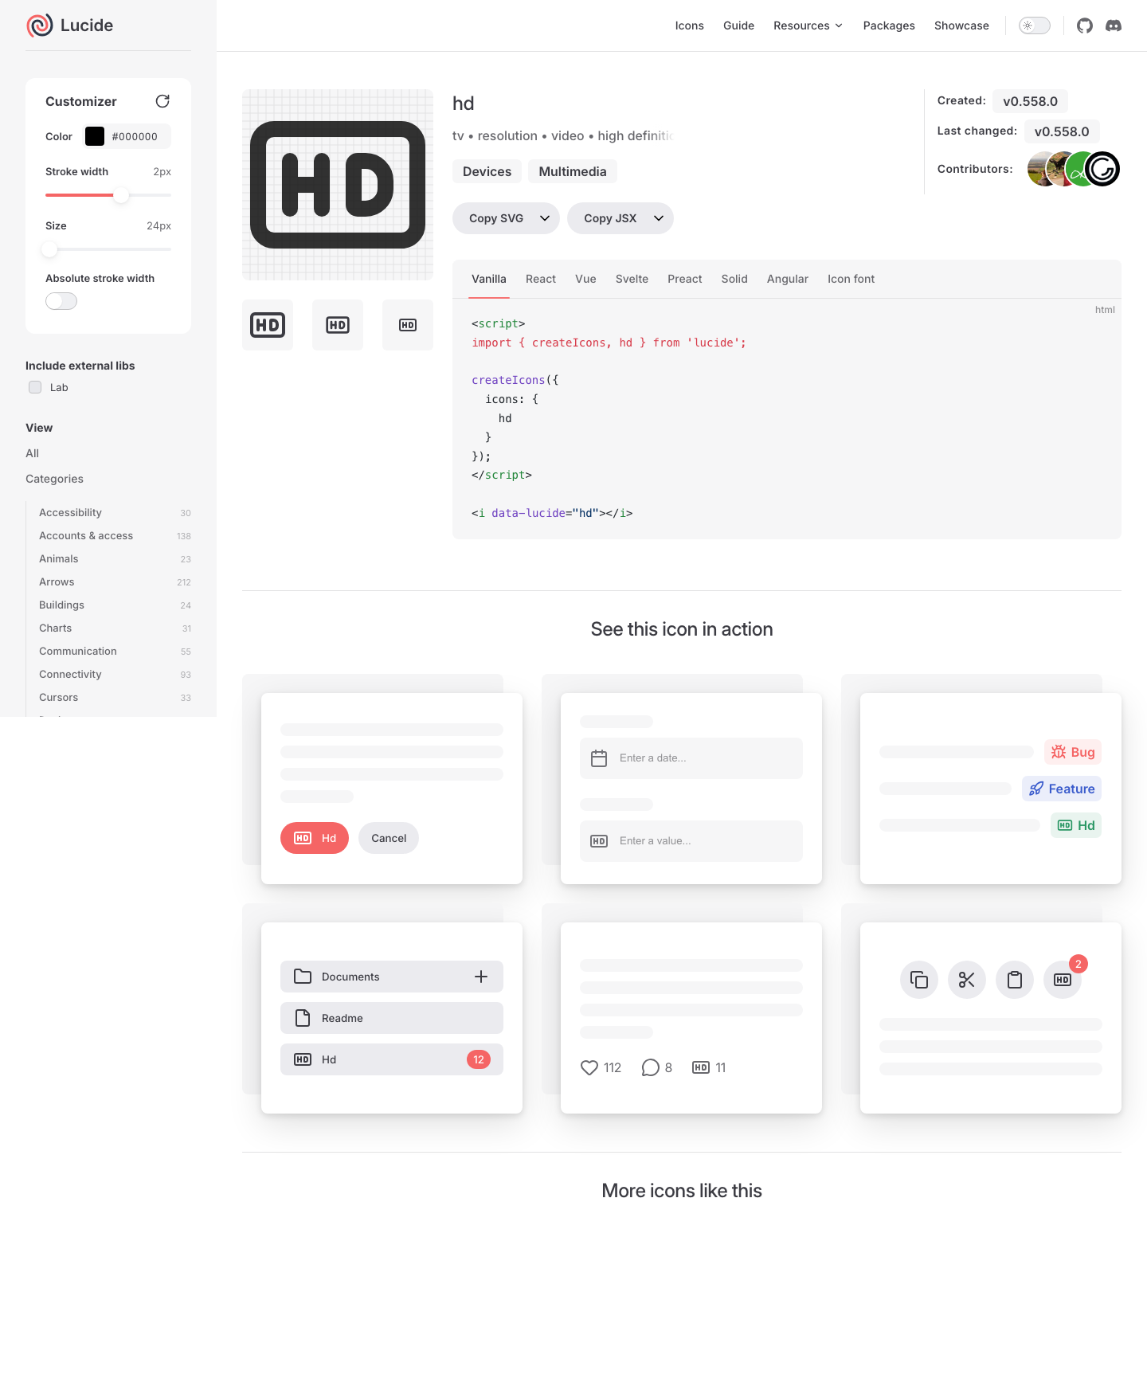Click the Stroke width slider handle
Screen dimensions: 1147x1382
[x=121, y=195]
